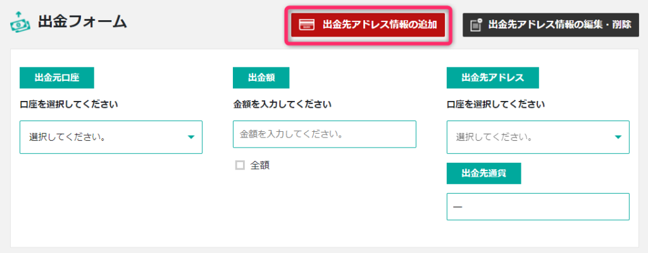Screen dimensions: 648x253
Task: Click 金額を入力してください label text
Action: point(282,104)
